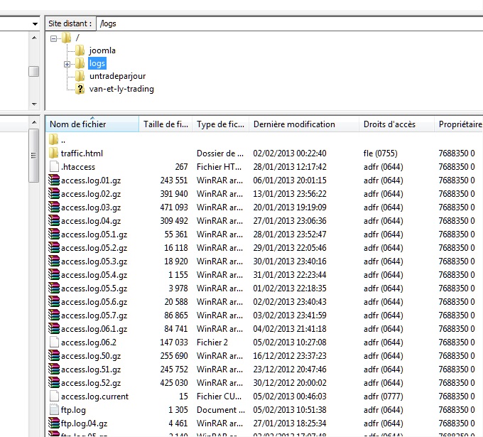Collapse the root '/' tree node
This screenshot has height=437, width=483.
tap(54, 38)
